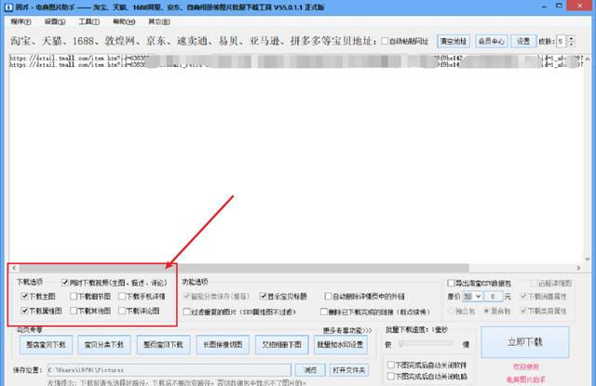Viewport: 596px width, 386px height.
Task: Click the horizontal scrollbar left arrow
Action: click(x=14, y=268)
